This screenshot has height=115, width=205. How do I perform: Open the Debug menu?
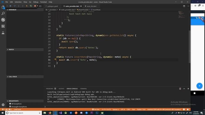(x=36, y=2)
